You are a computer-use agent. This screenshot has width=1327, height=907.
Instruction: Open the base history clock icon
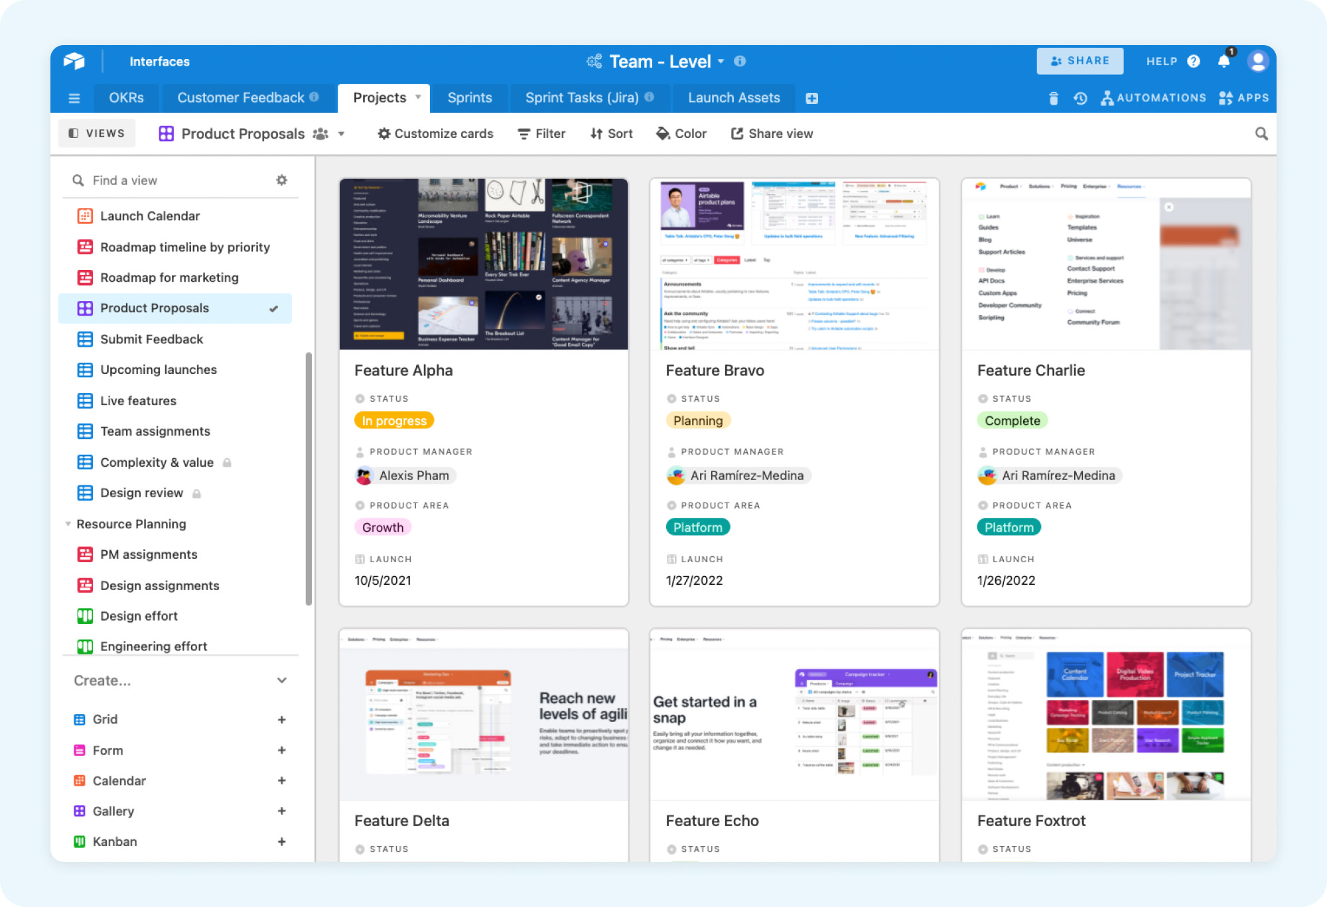coord(1080,98)
